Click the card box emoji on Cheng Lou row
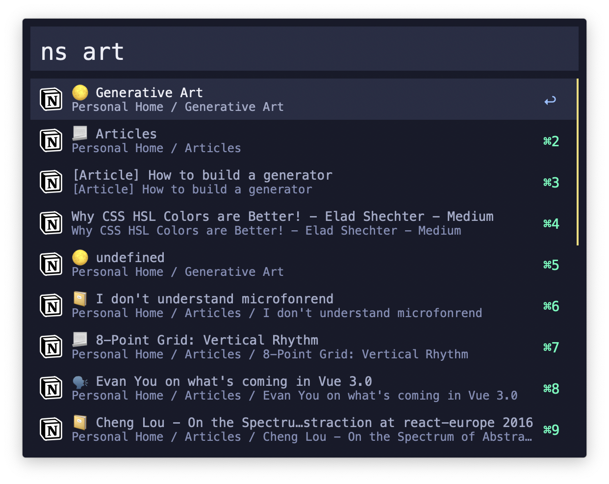The width and height of the screenshot is (609, 484). [x=79, y=423]
